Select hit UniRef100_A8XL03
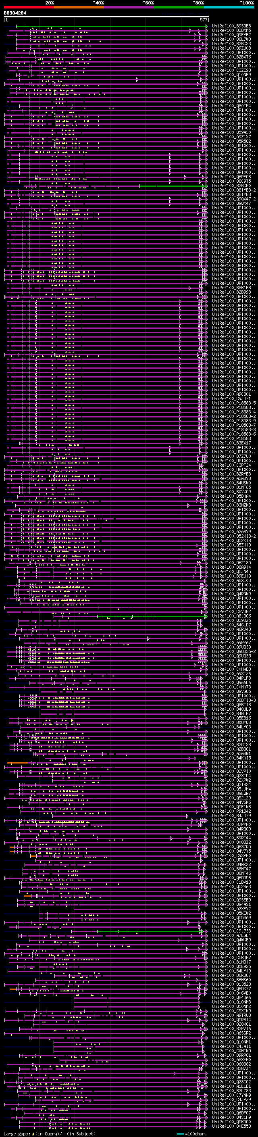258x1137 pixels. [231, 580]
